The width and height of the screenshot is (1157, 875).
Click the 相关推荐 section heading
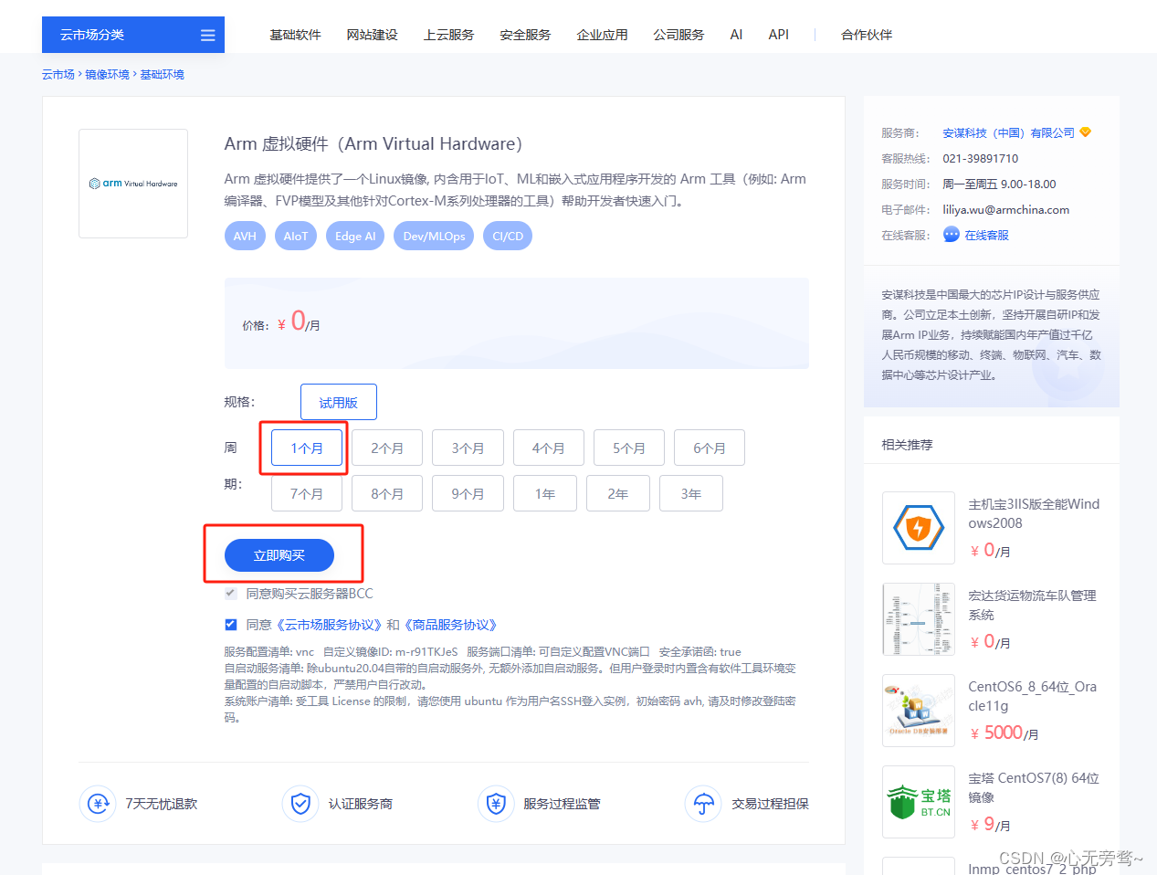(x=908, y=445)
